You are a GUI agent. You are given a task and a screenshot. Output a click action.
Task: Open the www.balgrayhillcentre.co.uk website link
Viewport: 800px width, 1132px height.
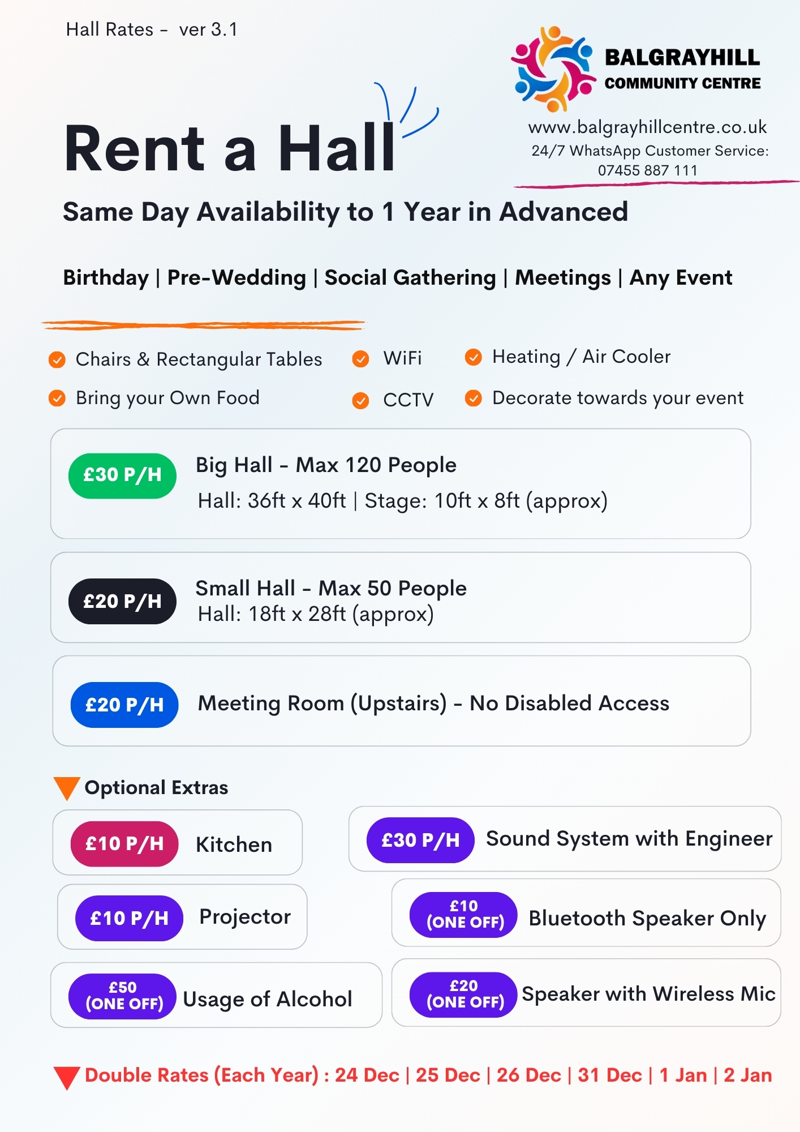click(647, 127)
